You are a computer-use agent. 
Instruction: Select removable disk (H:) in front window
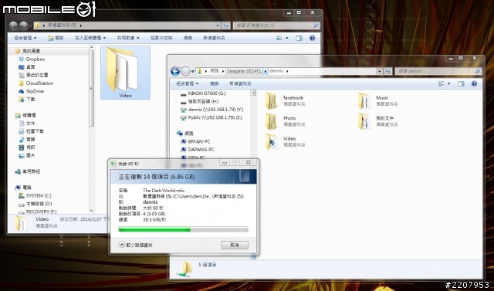click(x=203, y=101)
